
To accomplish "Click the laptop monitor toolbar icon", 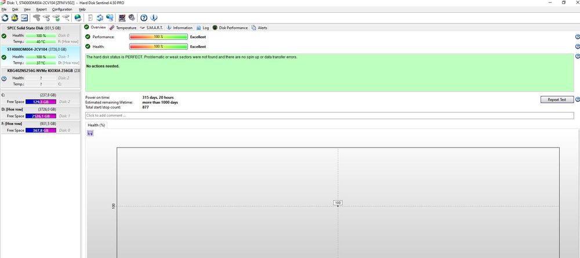I will click(122, 18).
